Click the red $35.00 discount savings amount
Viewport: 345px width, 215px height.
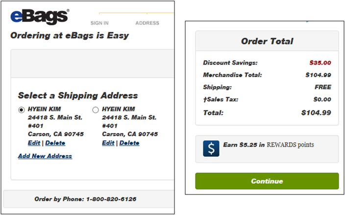coord(320,63)
